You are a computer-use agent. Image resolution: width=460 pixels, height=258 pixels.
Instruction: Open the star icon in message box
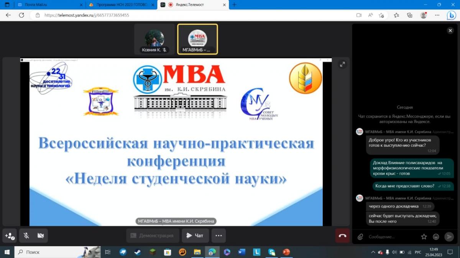(x=424, y=237)
